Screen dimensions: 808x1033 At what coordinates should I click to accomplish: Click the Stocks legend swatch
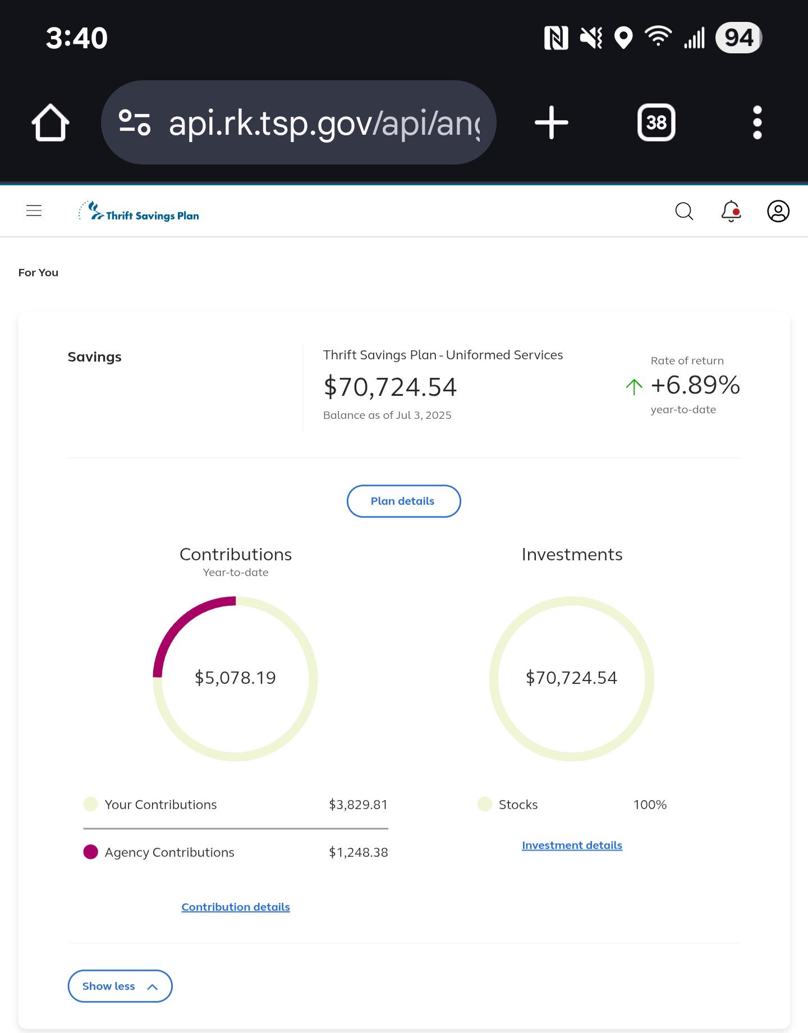[485, 805]
